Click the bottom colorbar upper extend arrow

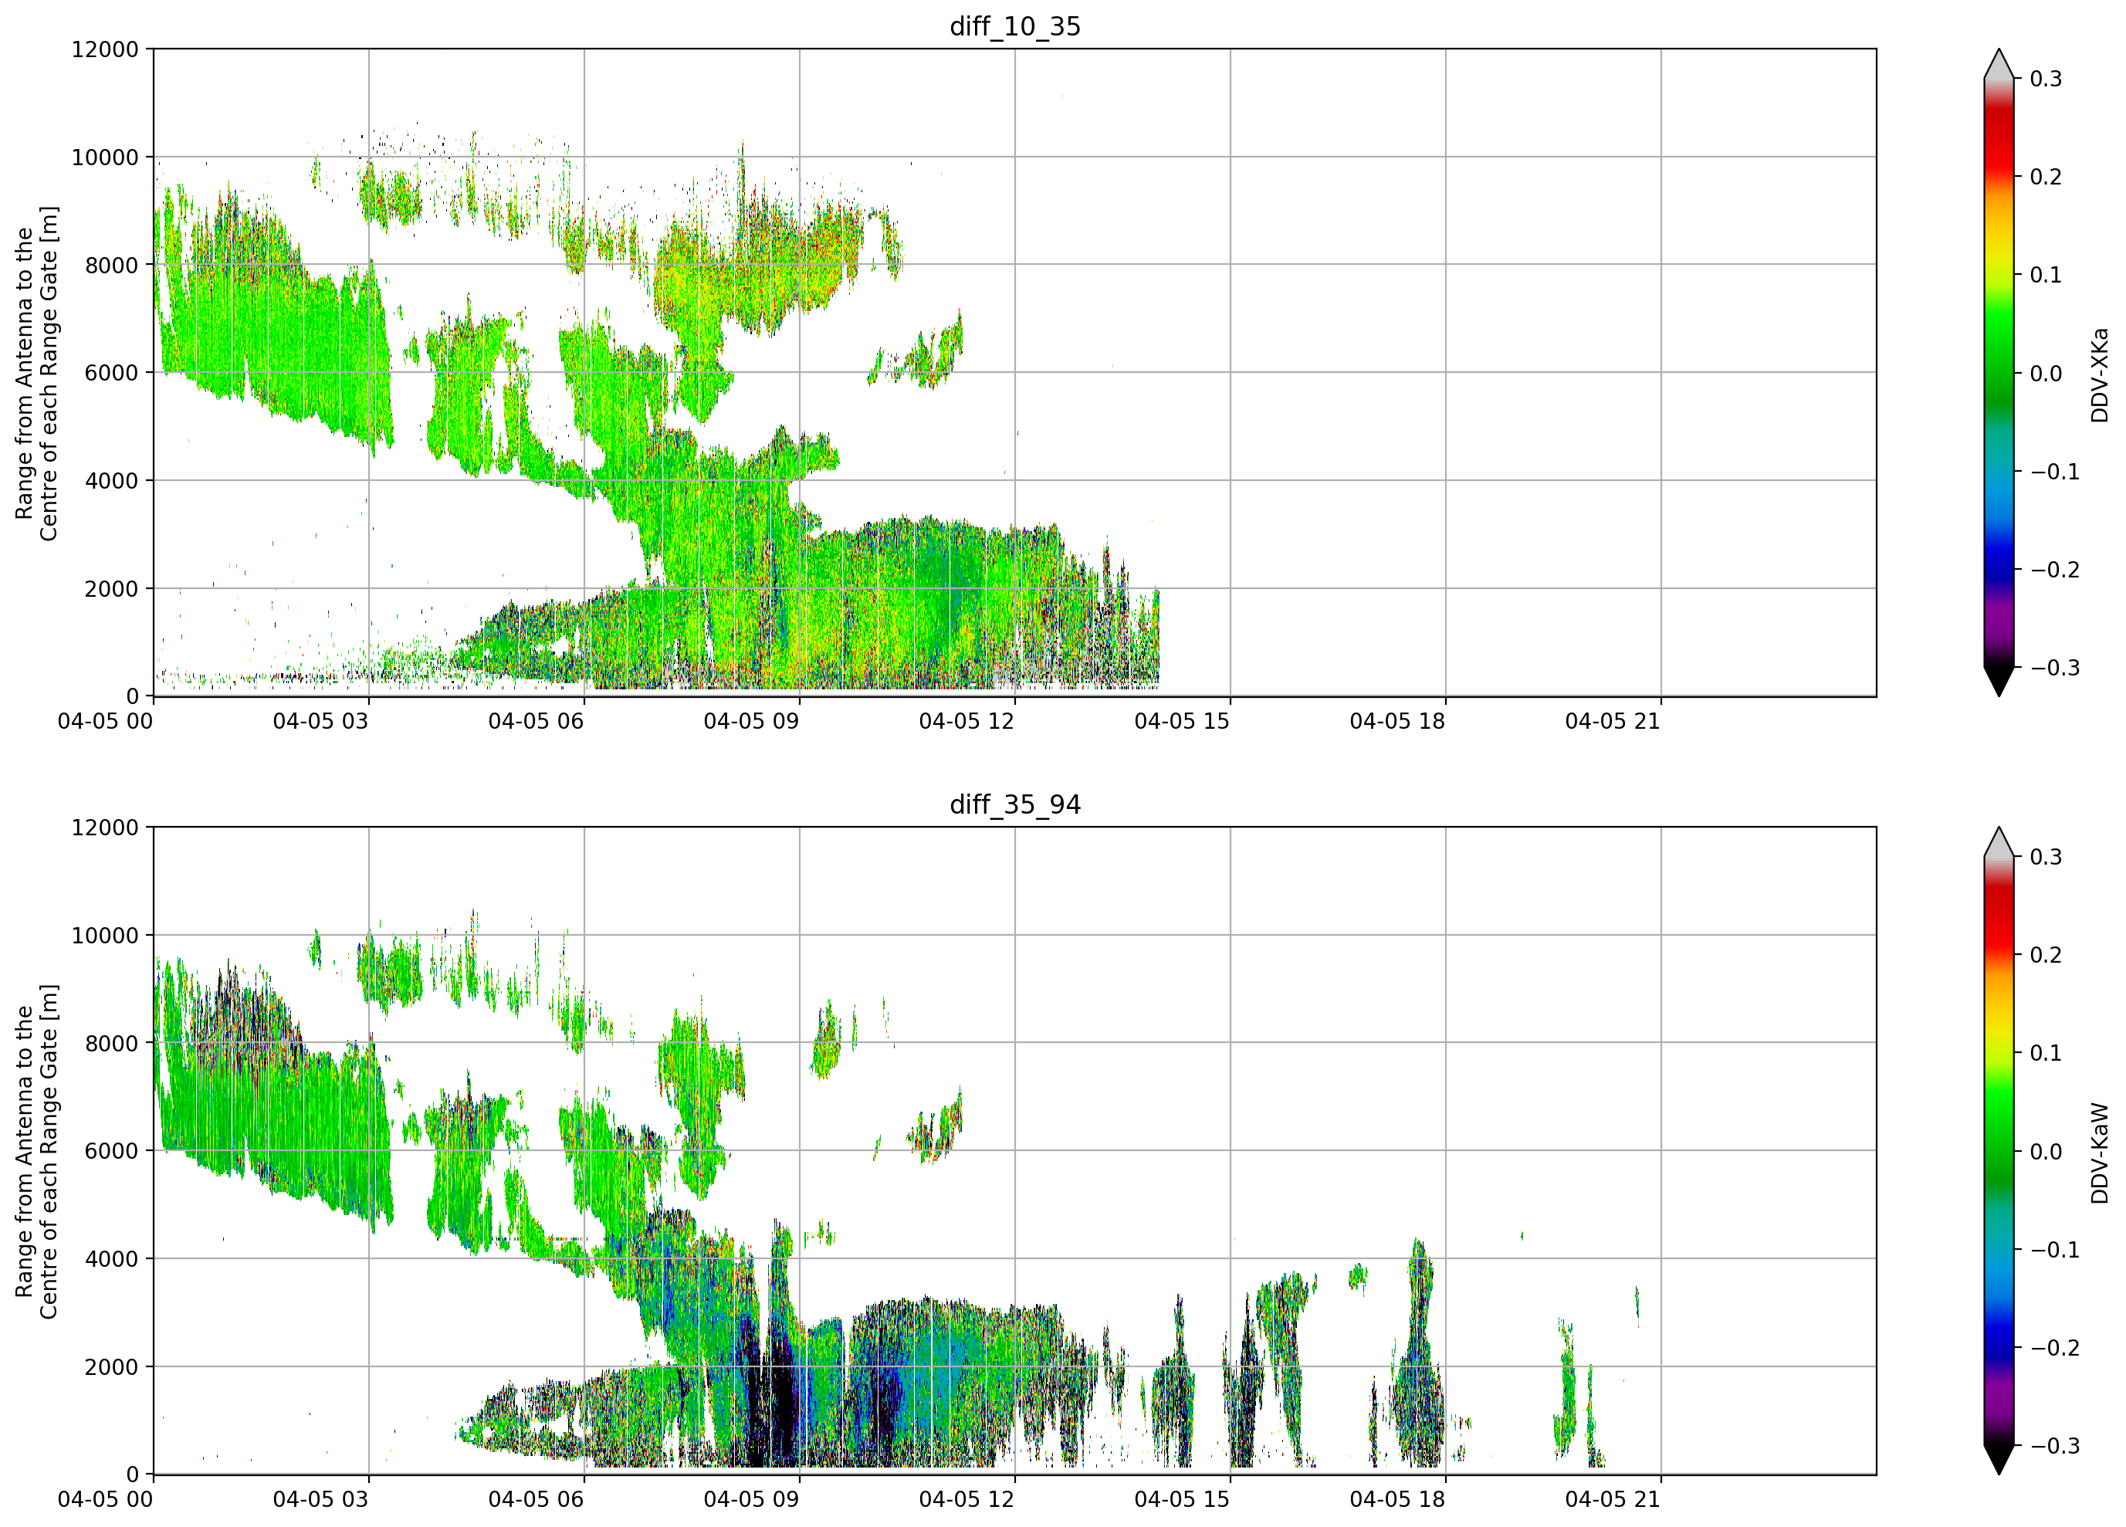coord(1999,843)
